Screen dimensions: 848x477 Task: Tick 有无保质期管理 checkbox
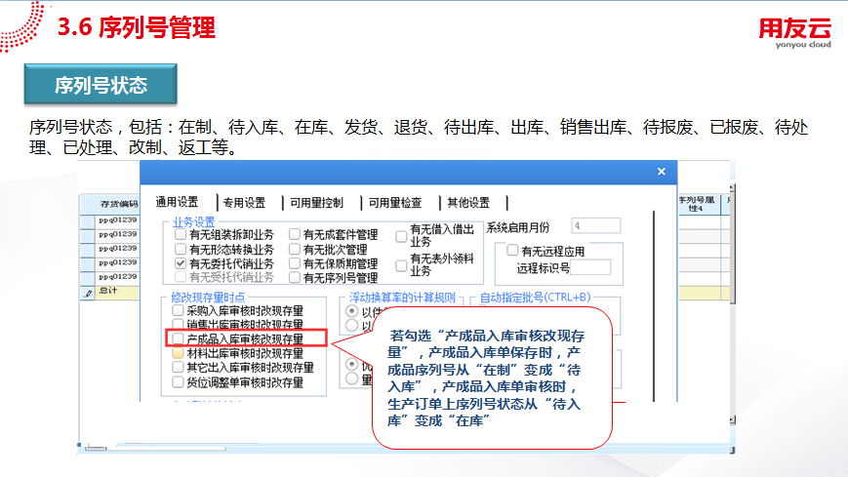pos(294,263)
